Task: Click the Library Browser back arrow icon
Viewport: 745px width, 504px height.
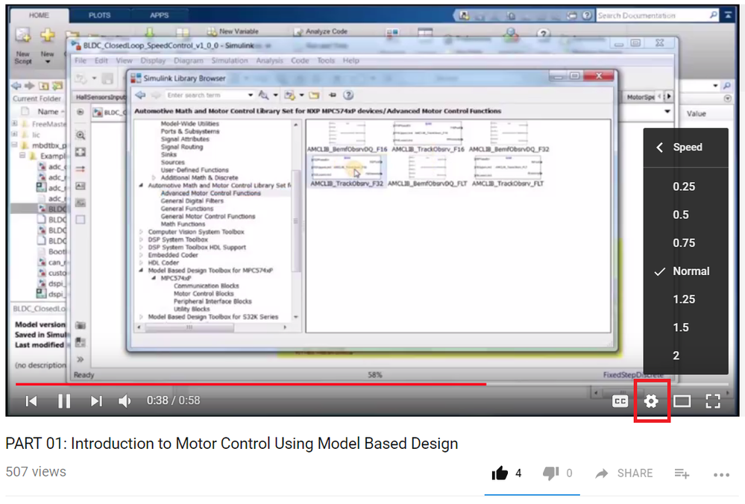Action: (140, 95)
